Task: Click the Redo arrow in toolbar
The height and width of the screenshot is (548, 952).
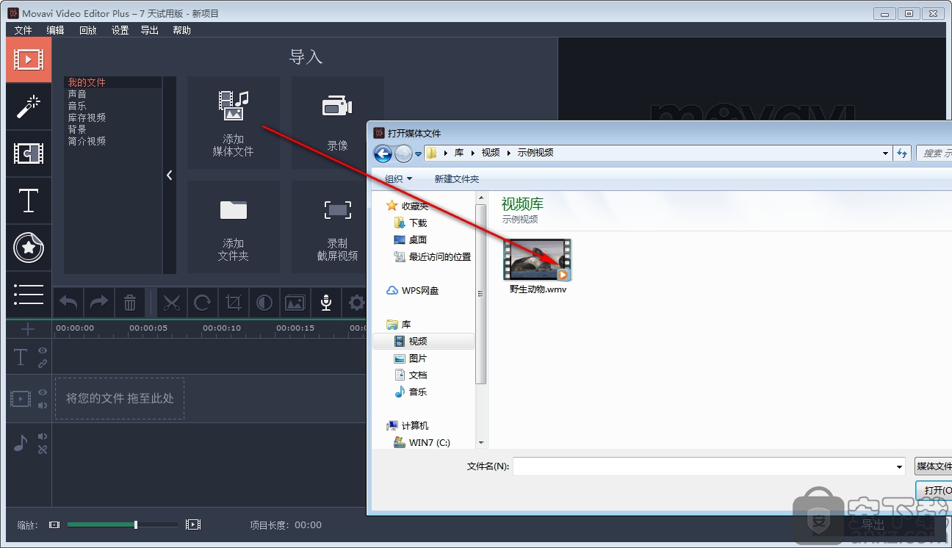Action: (x=99, y=302)
